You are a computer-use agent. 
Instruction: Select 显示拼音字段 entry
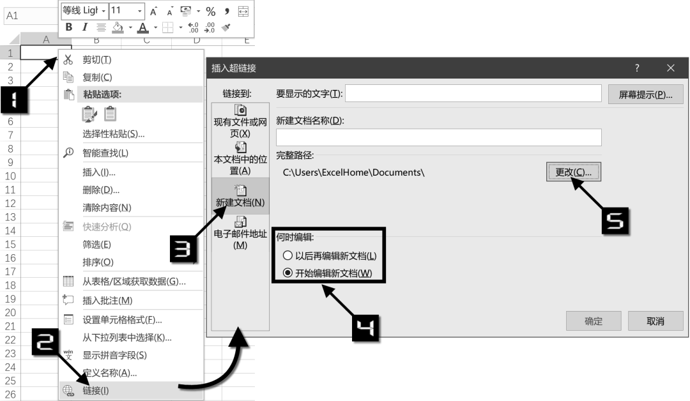(131, 355)
